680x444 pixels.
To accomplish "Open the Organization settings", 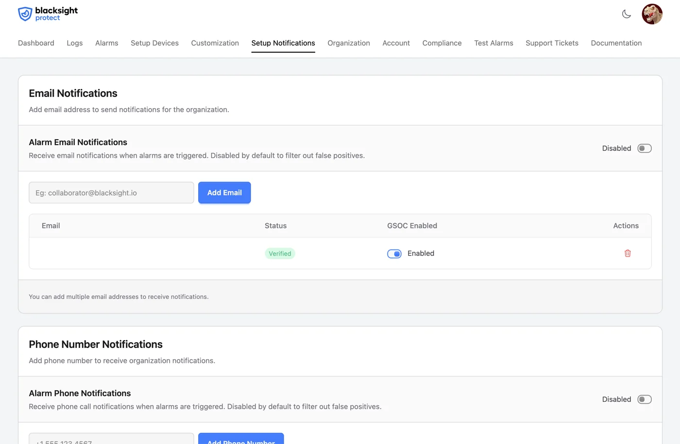I will 348,43.
